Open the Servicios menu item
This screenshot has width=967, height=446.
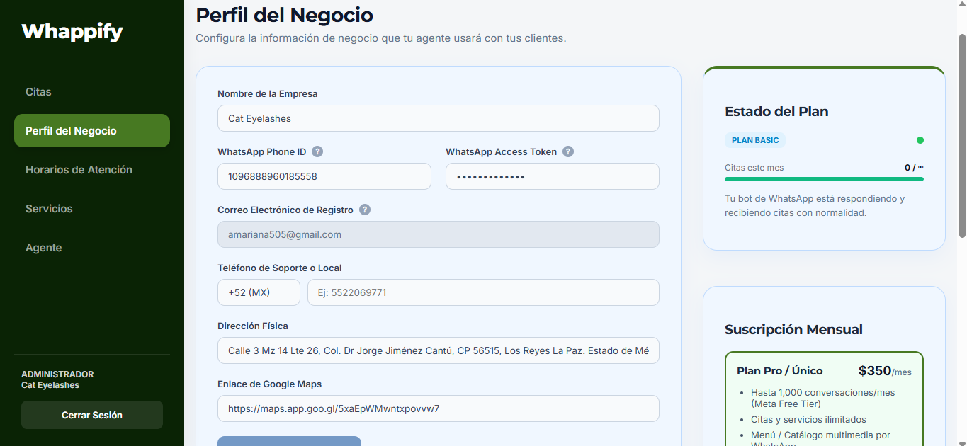coord(92,209)
